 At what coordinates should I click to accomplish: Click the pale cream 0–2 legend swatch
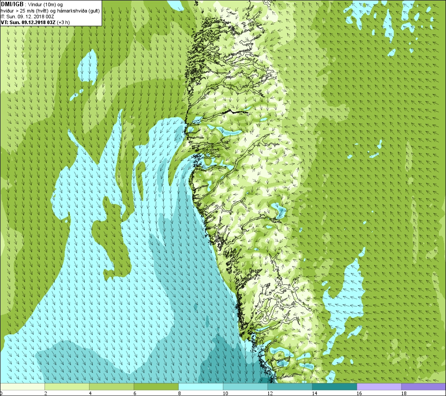tap(22, 387)
